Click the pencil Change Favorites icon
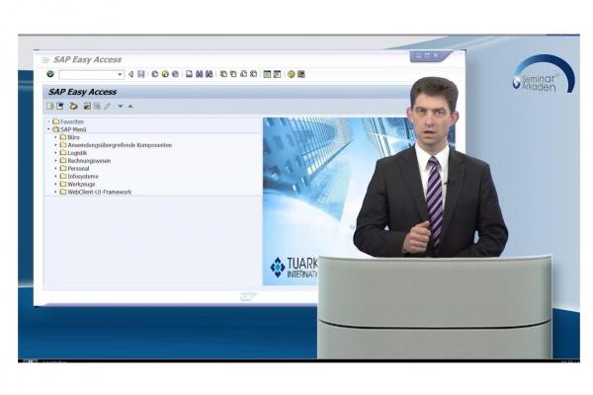The width and height of the screenshot is (593, 395). [x=108, y=106]
